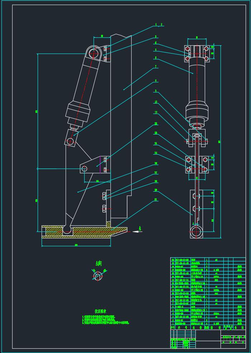Click part callout number 16

coord(156,163)
